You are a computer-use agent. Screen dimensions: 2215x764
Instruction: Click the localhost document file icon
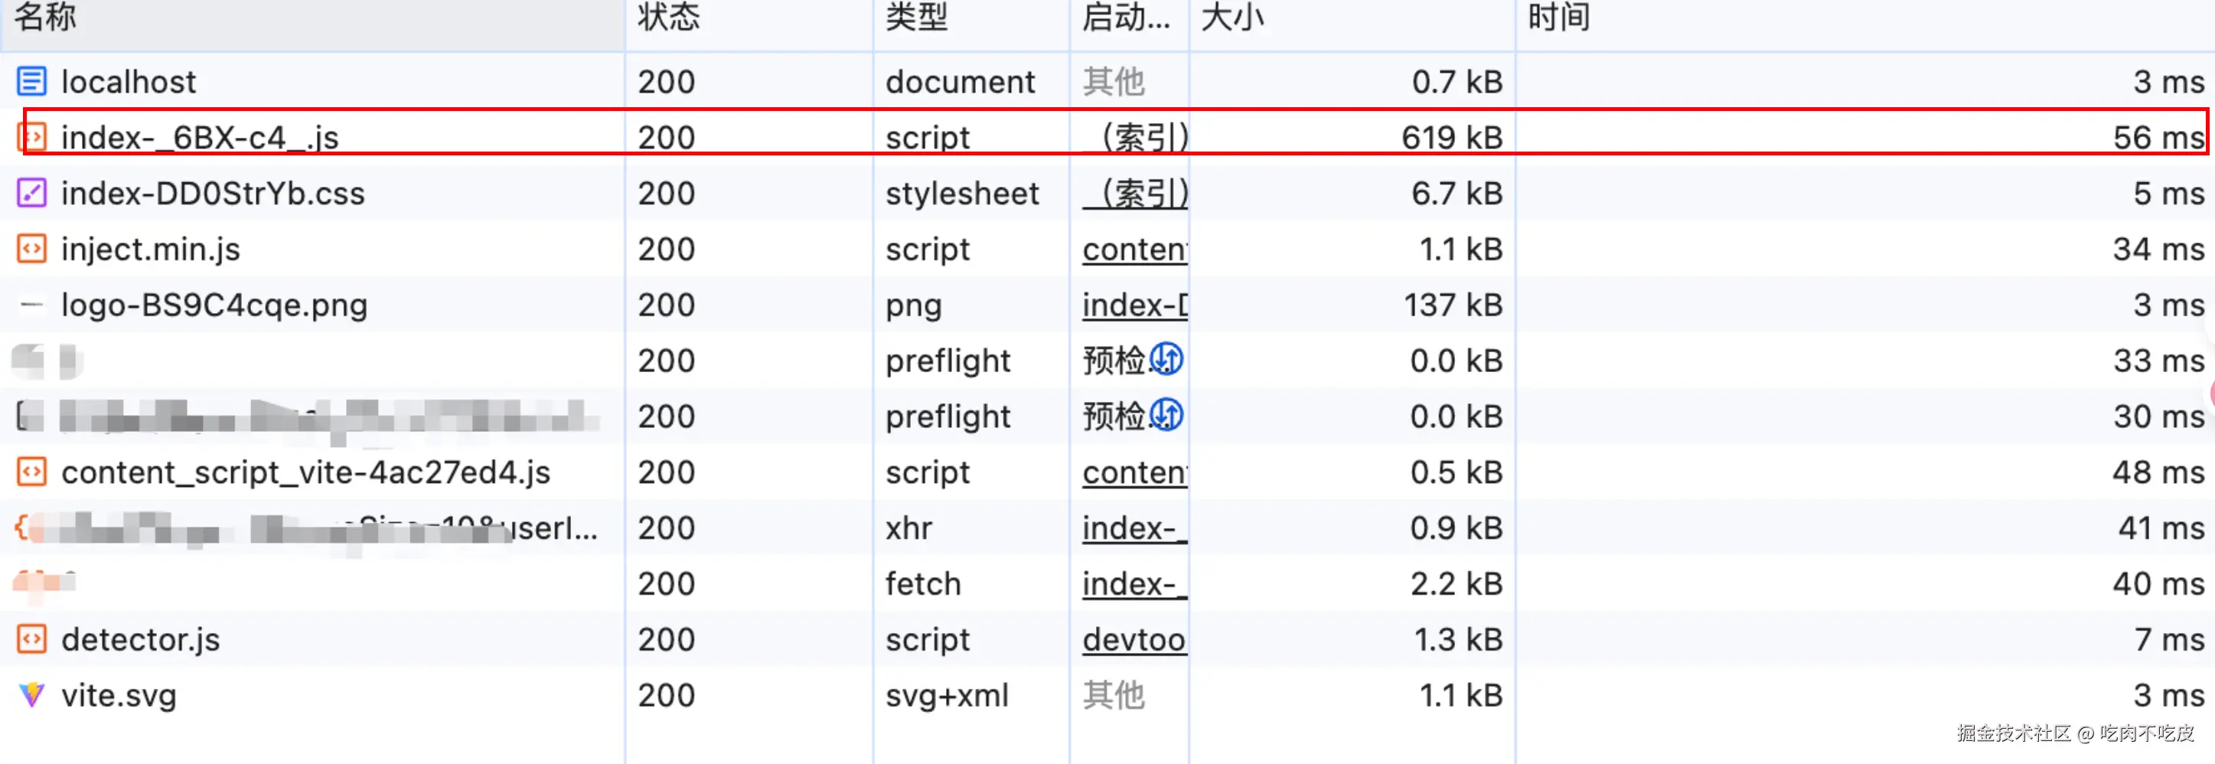point(32,82)
